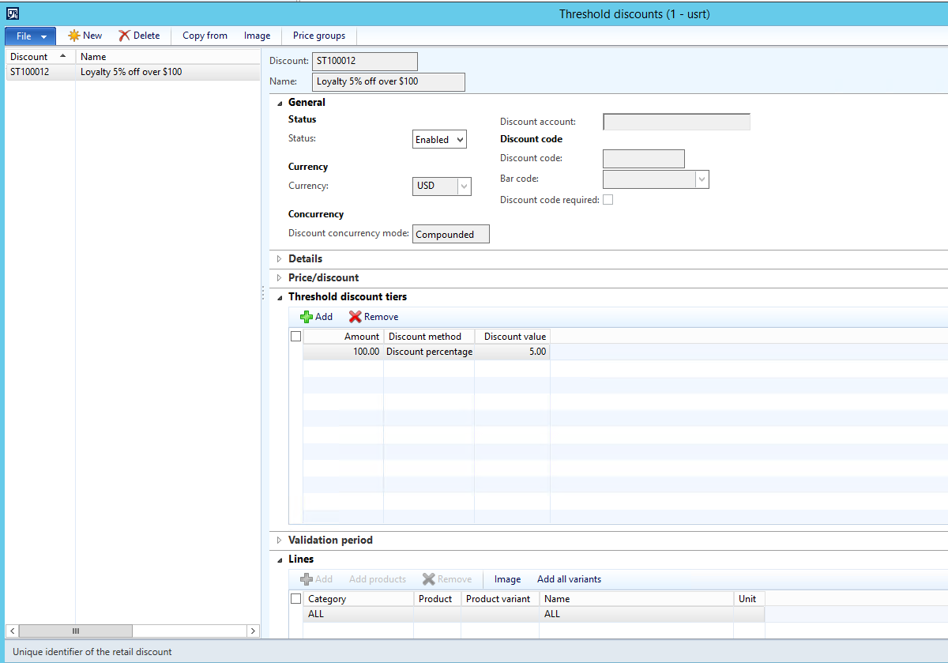This screenshot has width=948, height=663.
Task: Click the New record star icon
Action: (x=73, y=36)
